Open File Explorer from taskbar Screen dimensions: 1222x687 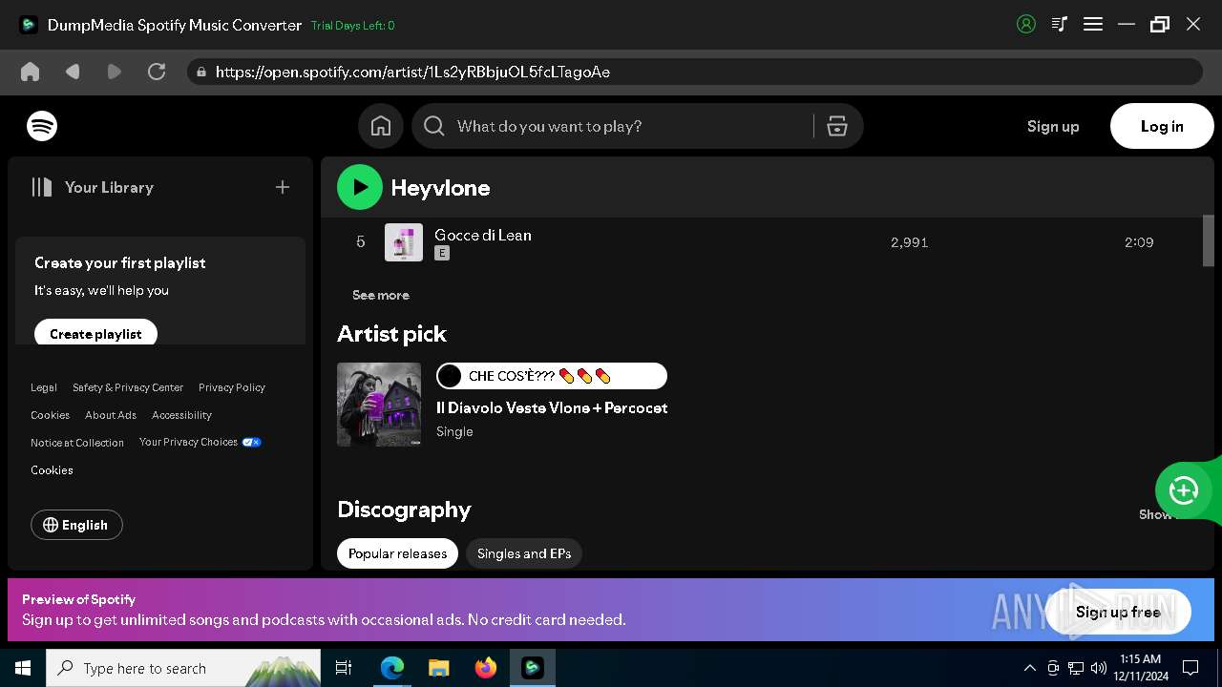[x=439, y=668]
